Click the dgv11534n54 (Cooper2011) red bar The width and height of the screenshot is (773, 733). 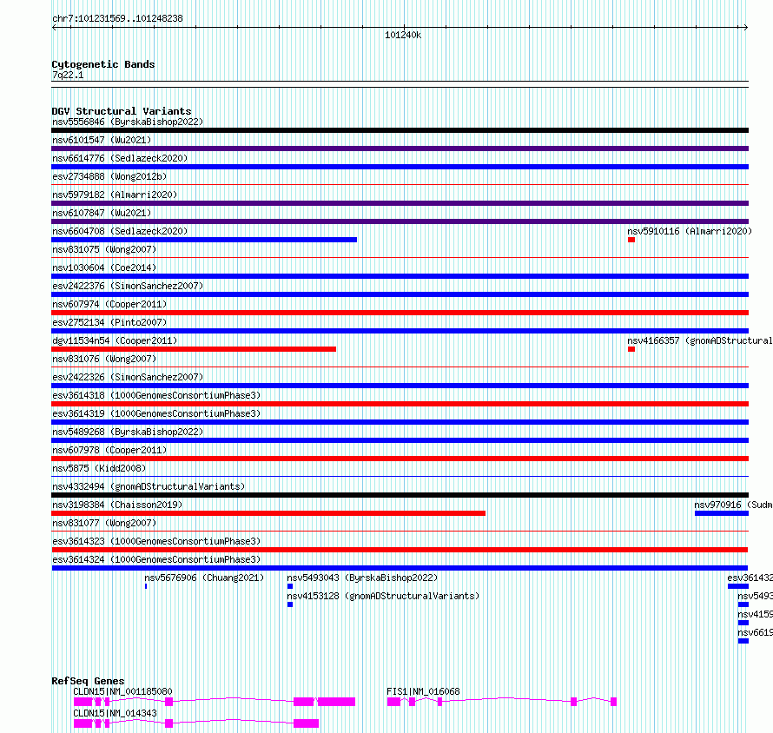194,349
